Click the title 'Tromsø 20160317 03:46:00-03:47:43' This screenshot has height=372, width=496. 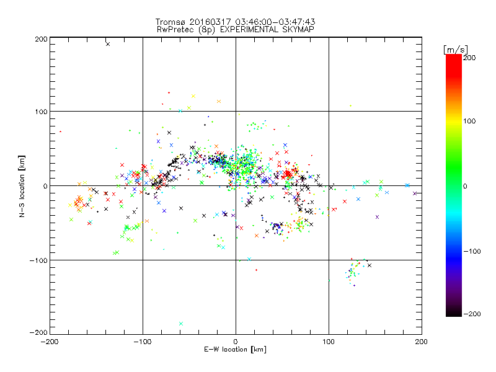pos(236,22)
